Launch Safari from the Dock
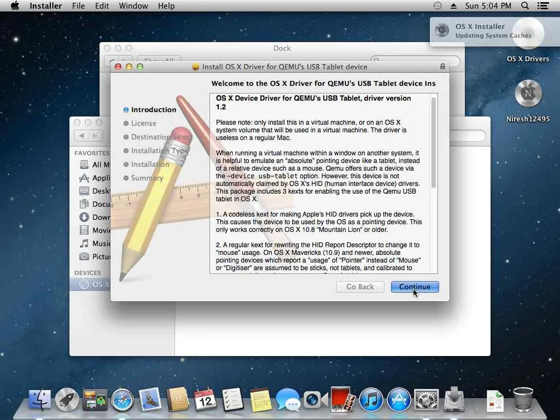This screenshot has height=420, width=560. 122,400
